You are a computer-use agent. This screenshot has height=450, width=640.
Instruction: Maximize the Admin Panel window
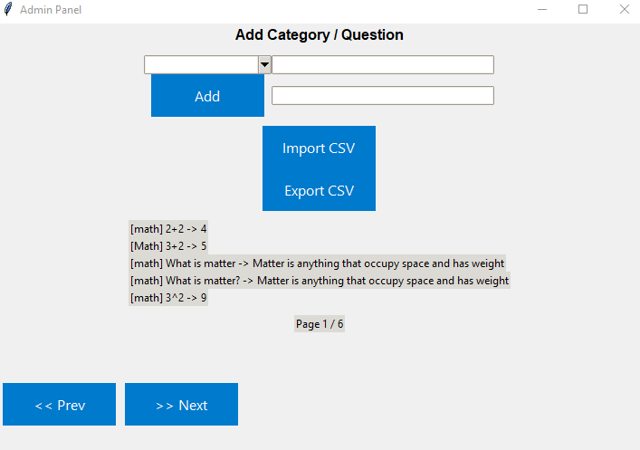[583, 10]
